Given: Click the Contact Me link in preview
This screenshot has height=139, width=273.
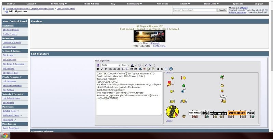Looking at the screenshot, I should [x=159, y=46].
